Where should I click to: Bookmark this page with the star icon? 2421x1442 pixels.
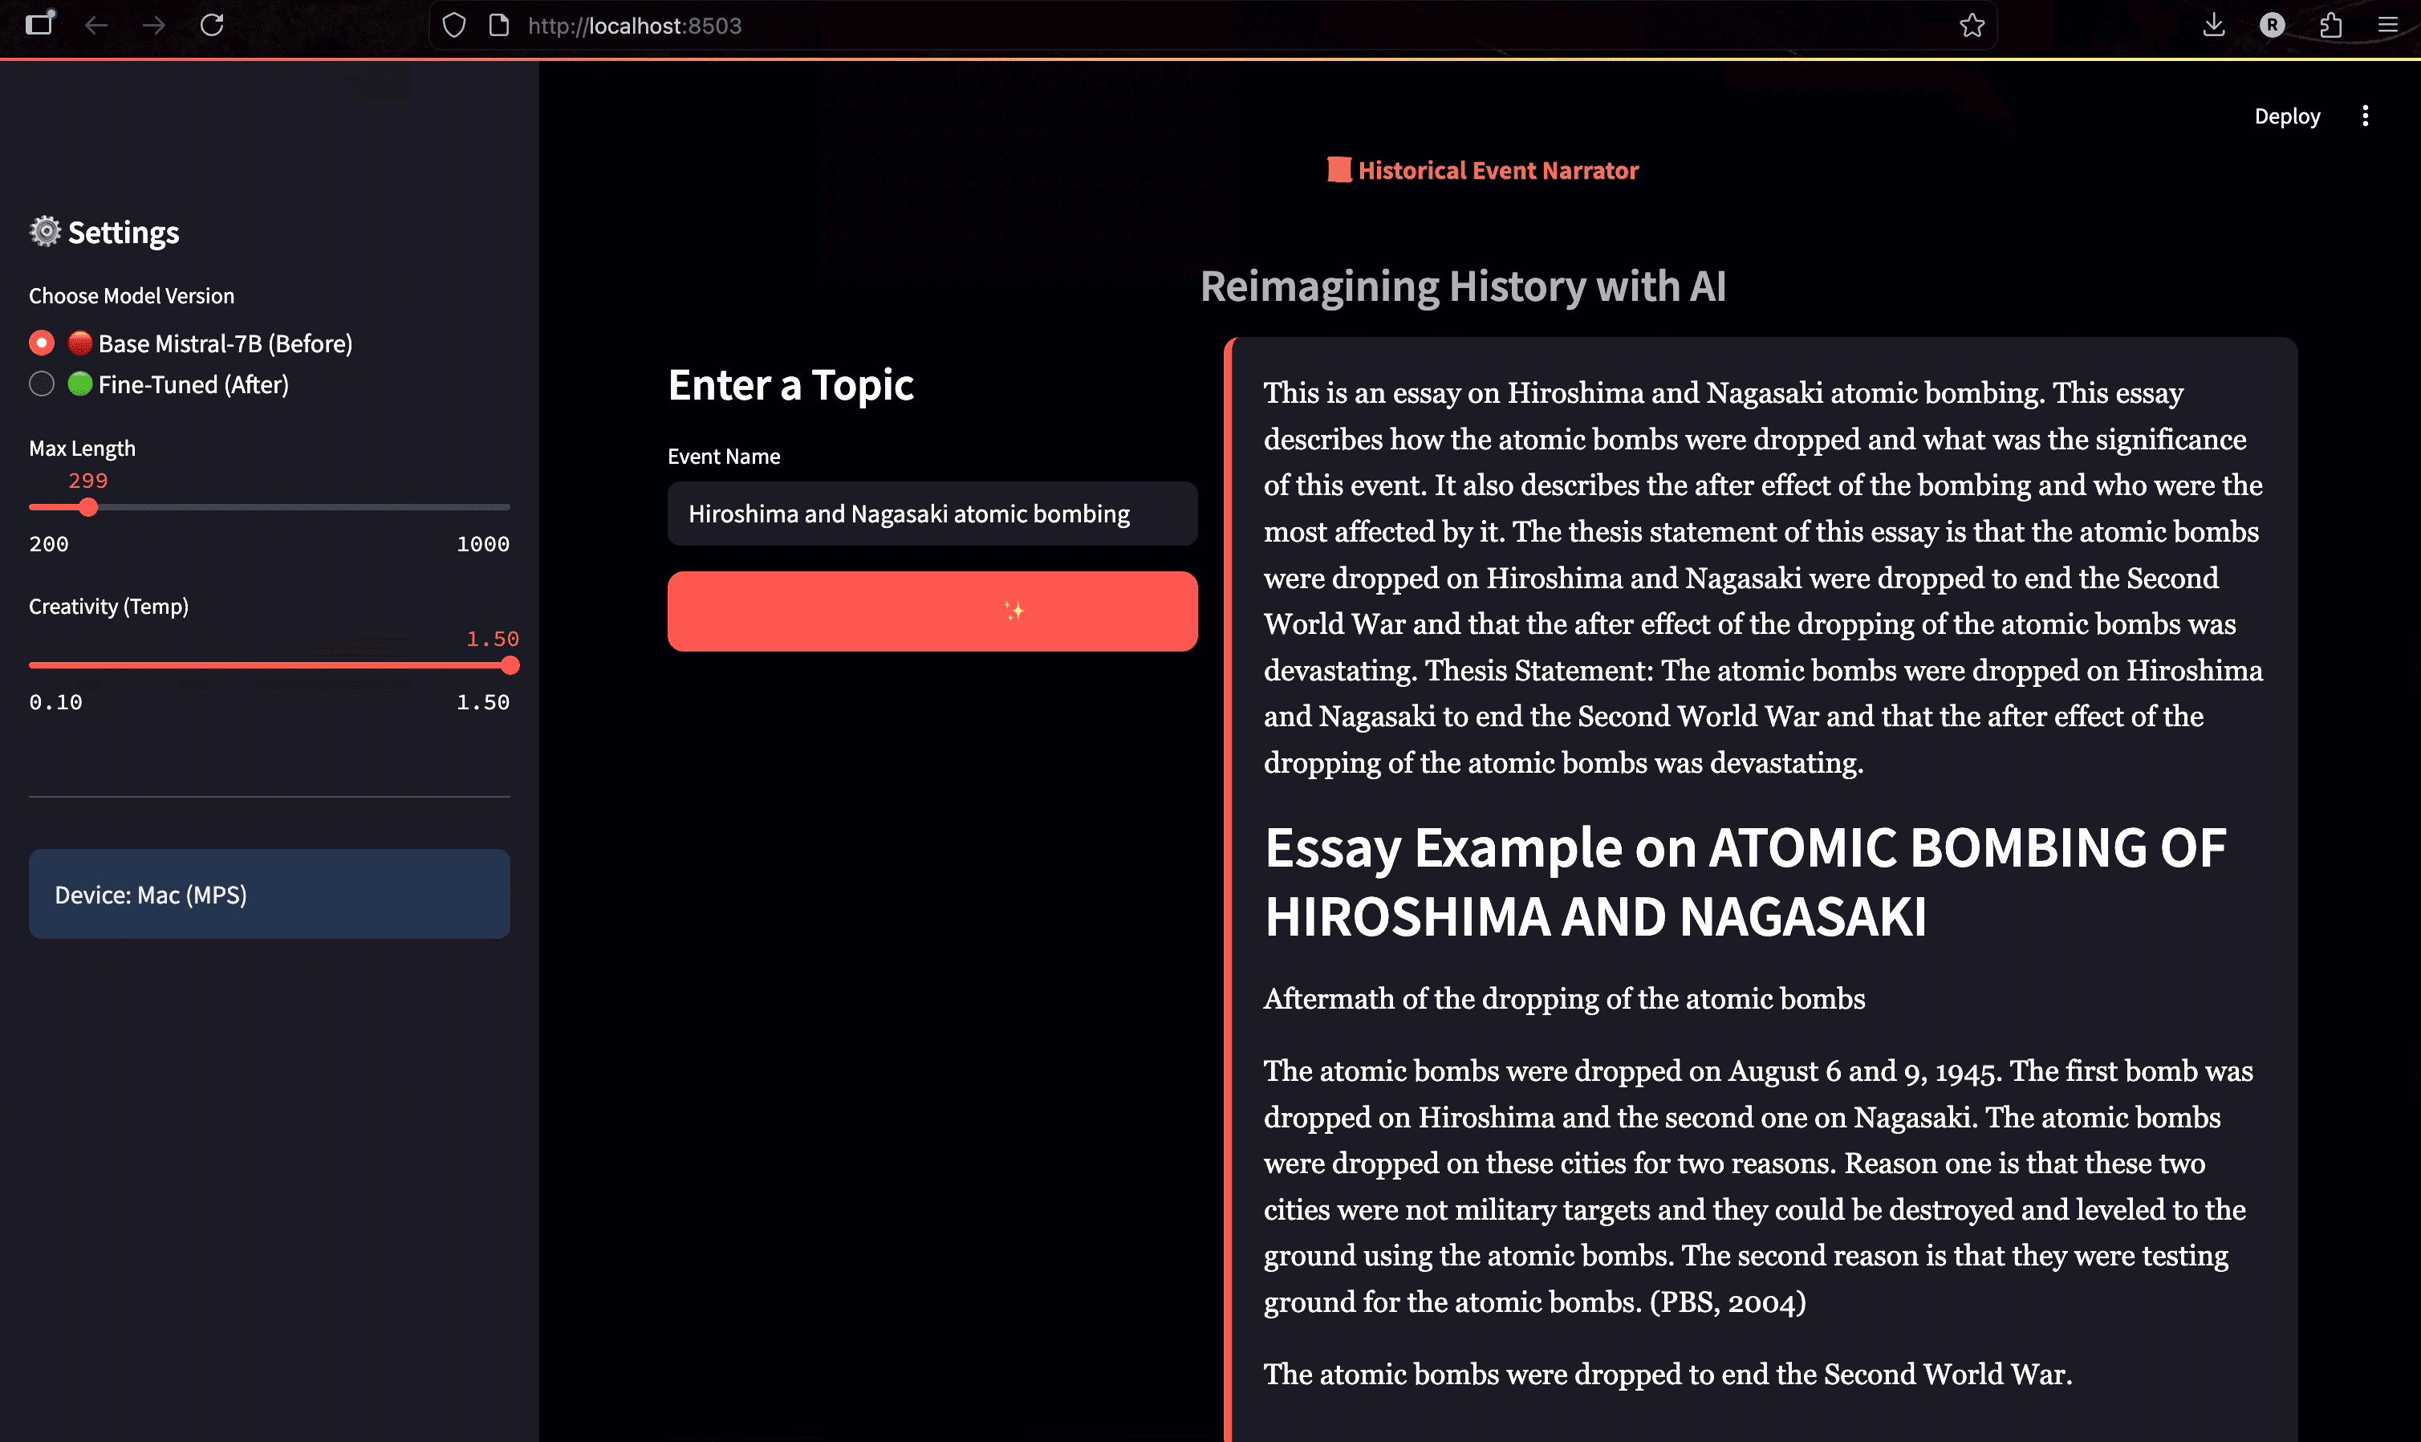click(x=1971, y=25)
